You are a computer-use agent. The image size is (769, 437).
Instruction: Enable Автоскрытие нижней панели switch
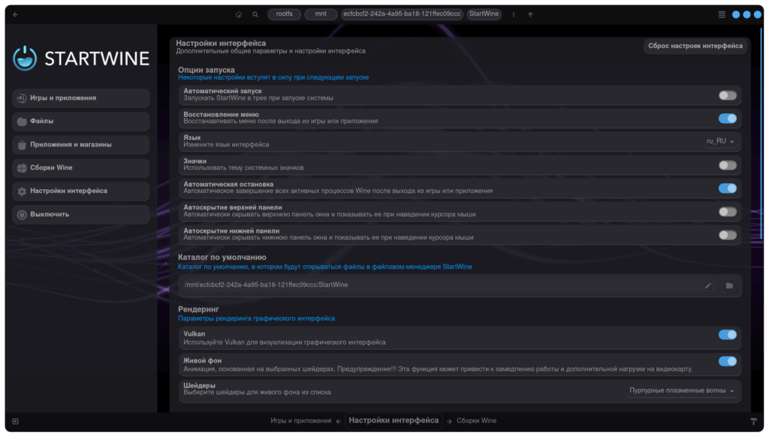click(x=727, y=235)
